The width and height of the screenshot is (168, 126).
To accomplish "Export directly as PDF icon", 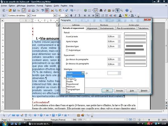I will click(29, 10).
